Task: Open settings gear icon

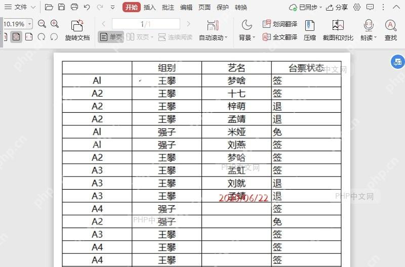Action: (357, 7)
